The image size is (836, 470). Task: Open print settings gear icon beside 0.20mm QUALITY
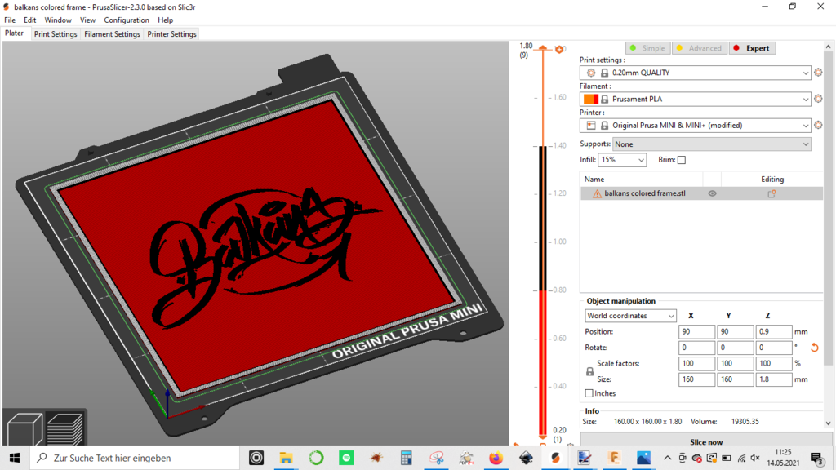pos(818,73)
